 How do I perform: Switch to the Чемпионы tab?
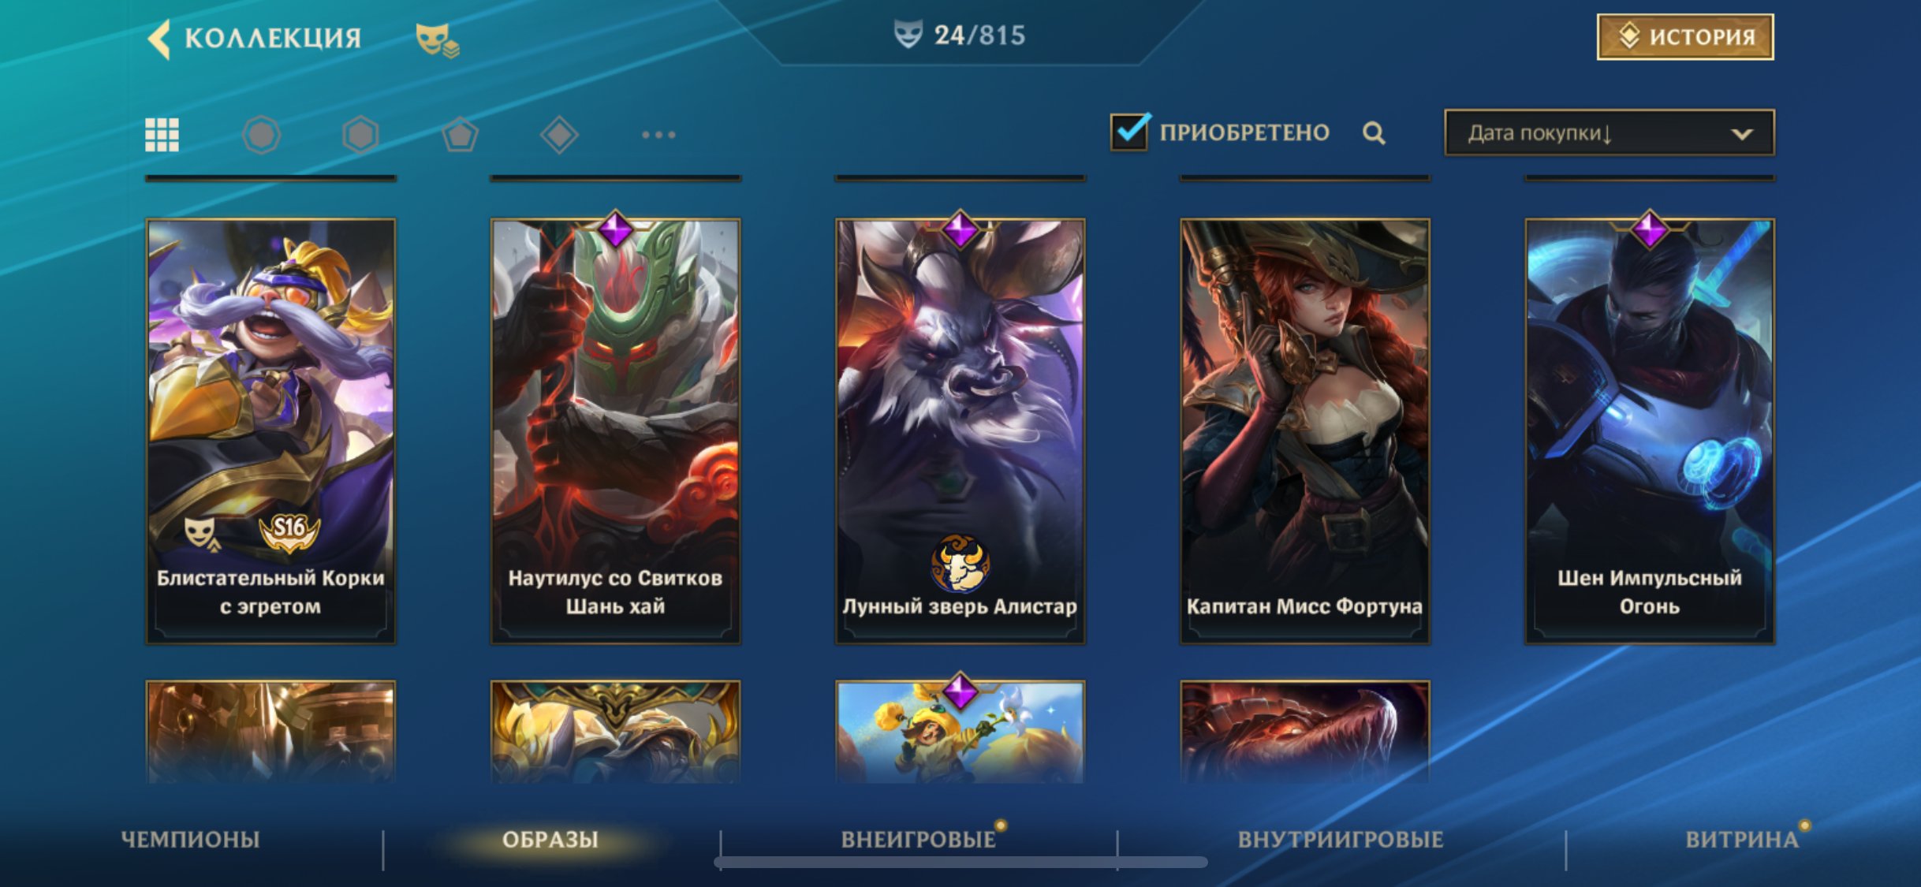tap(190, 840)
